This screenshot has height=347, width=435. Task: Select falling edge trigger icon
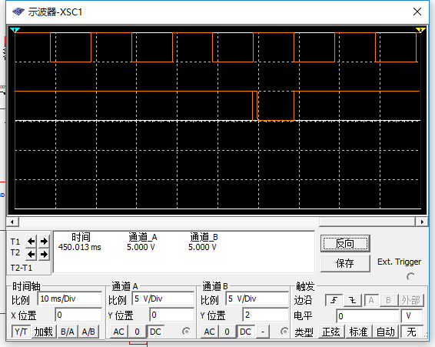(353, 300)
